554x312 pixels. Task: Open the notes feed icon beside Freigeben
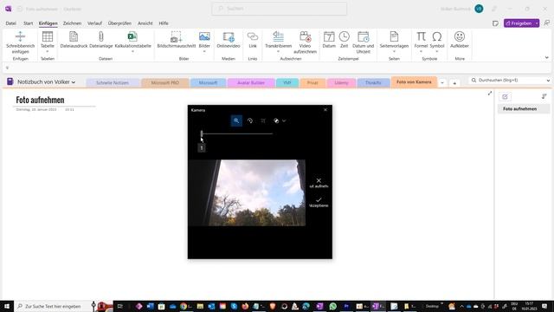495,23
